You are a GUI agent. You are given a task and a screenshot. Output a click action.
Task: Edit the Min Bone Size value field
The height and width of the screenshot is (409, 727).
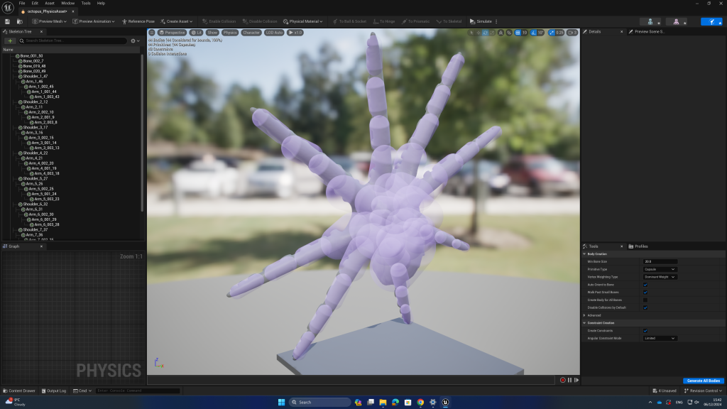660,261
